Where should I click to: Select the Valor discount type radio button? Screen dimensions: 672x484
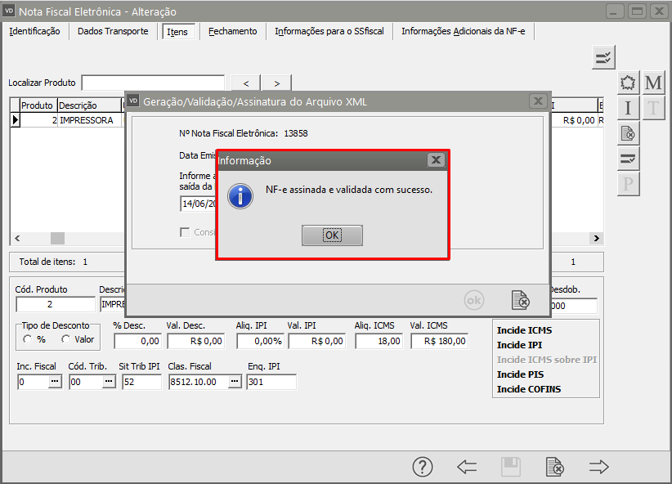(65, 339)
